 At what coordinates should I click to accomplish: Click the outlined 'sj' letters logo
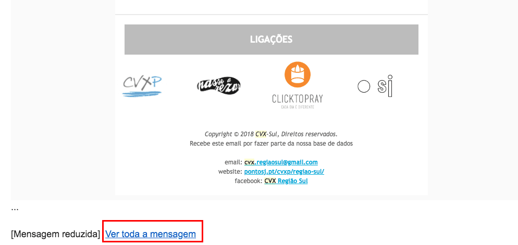385,86
